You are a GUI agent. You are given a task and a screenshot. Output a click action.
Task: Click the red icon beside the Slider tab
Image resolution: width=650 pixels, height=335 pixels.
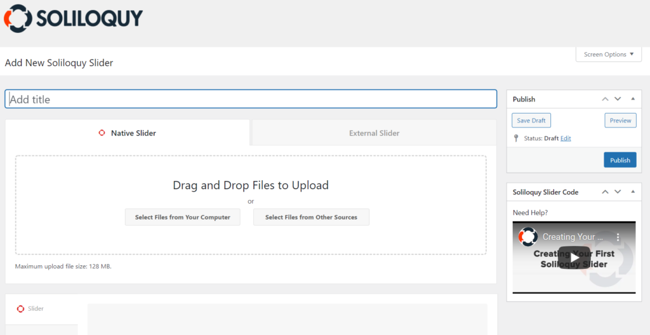[x=20, y=309]
